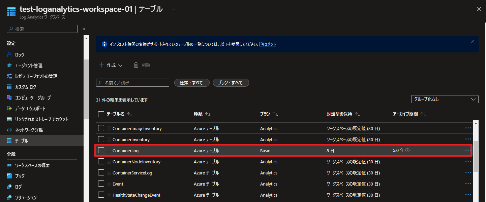The height and width of the screenshot is (202, 486).
Task: Click the テーブル sidebar icon
Action: (9, 141)
